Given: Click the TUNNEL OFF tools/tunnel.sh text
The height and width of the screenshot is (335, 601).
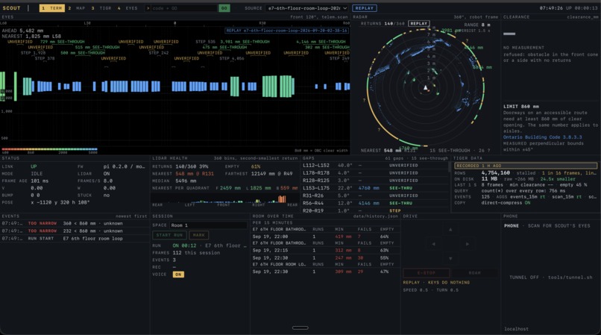Looking at the screenshot, I should tap(551, 277).
